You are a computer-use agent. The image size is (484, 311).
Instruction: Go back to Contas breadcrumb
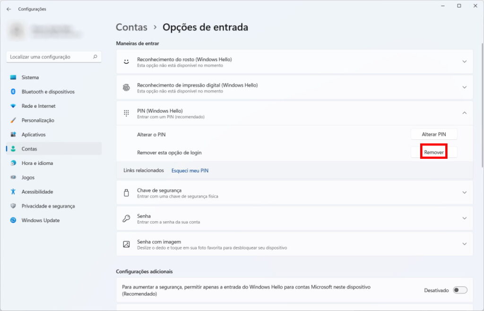point(131,27)
